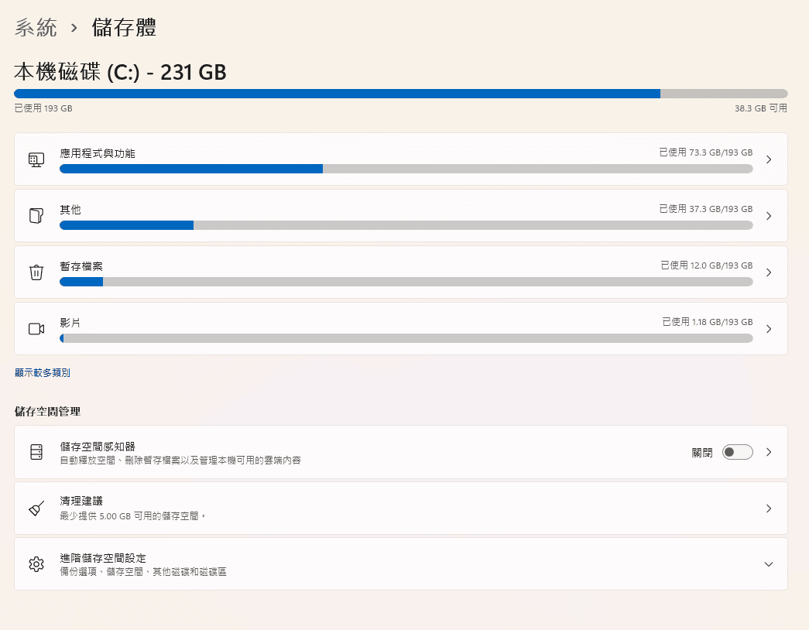Expand 進階儲存空間設定 with the down chevron
The height and width of the screenshot is (630, 809).
[x=768, y=564]
